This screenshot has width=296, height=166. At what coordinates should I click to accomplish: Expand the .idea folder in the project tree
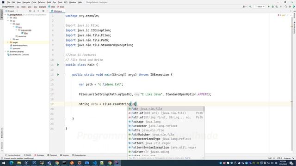8,18
